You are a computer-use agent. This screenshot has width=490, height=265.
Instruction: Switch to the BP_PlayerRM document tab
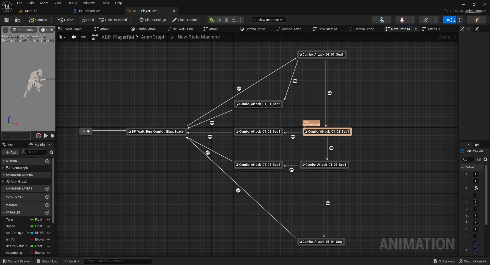[89, 11]
